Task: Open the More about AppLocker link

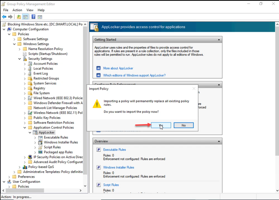Action: [118, 68]
